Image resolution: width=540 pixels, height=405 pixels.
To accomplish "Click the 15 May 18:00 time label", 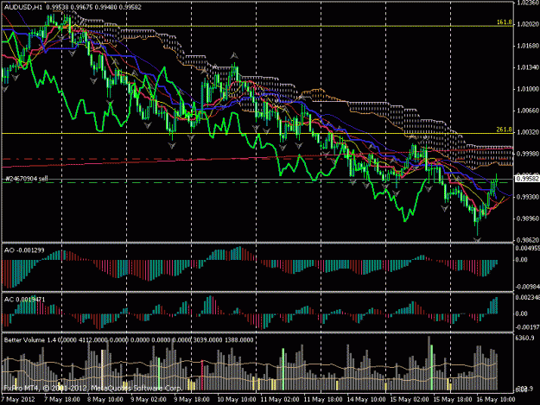I will (453, 400).
